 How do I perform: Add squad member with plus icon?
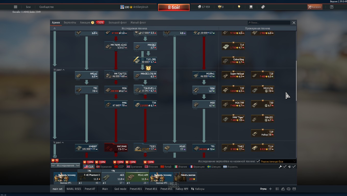tap(270, 189)
